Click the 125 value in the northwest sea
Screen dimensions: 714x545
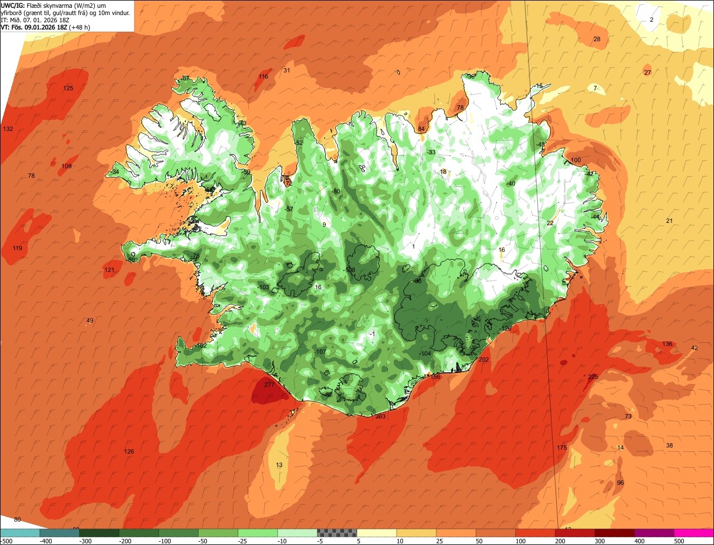click(x=68, y=88)
